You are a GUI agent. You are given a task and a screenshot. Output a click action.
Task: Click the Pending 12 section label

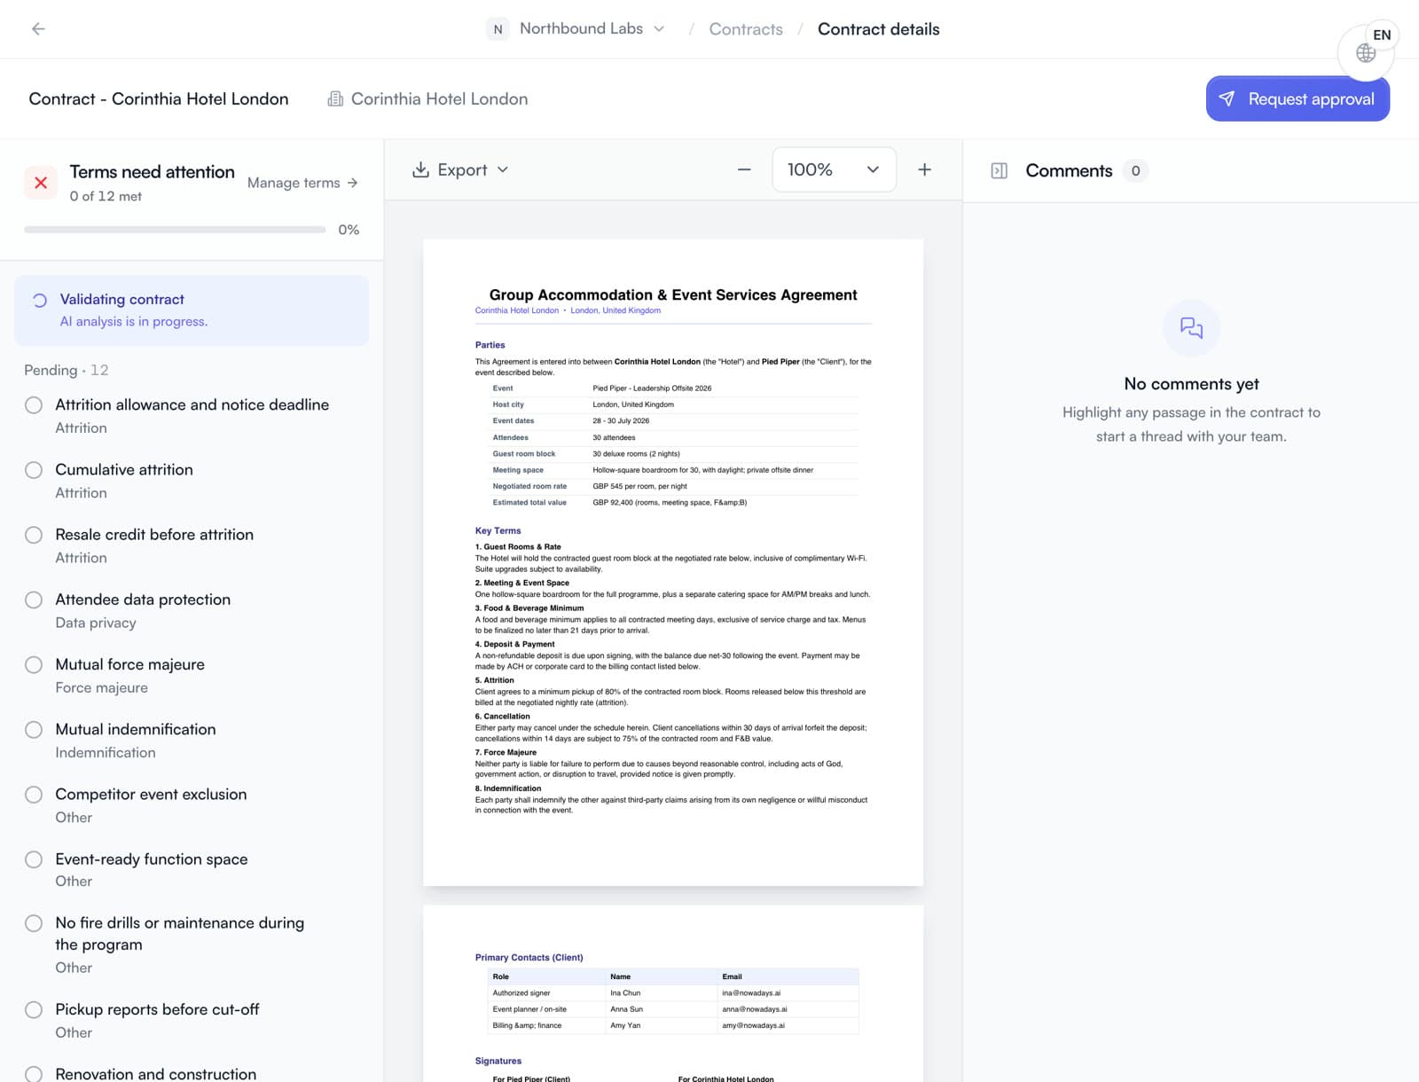coord(67,370)
